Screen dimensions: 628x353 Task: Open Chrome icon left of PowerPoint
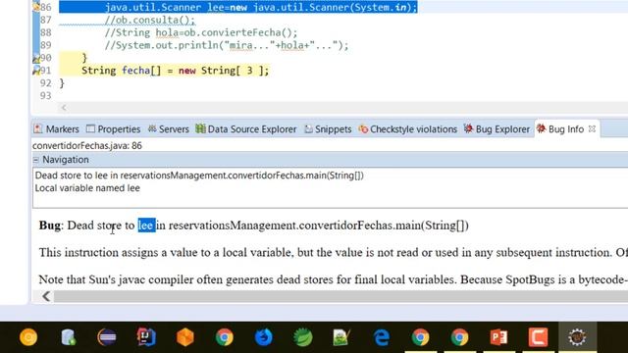tap(460, 337)
